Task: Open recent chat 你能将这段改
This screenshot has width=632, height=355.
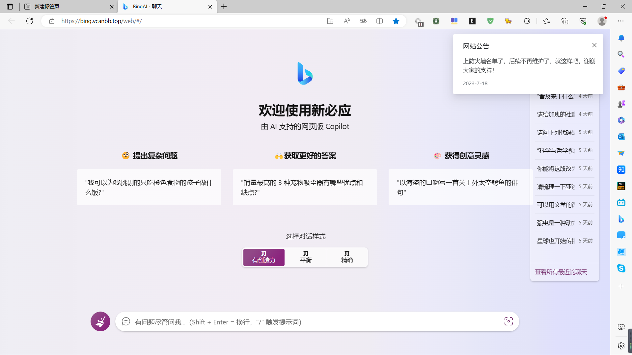Action: point(564,168)
